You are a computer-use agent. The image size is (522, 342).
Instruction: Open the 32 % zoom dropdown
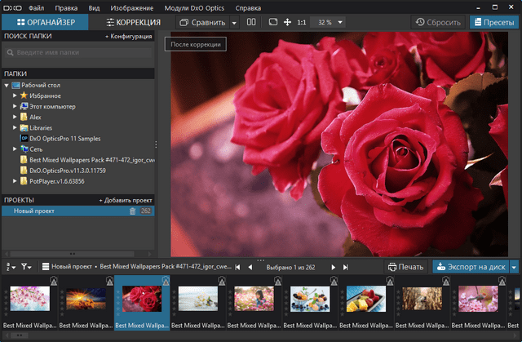pyautogui.click(x=340, y=22)
